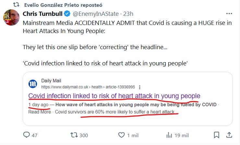
Task: Open Google result three-dot options
Action: [x=139, y=87]
